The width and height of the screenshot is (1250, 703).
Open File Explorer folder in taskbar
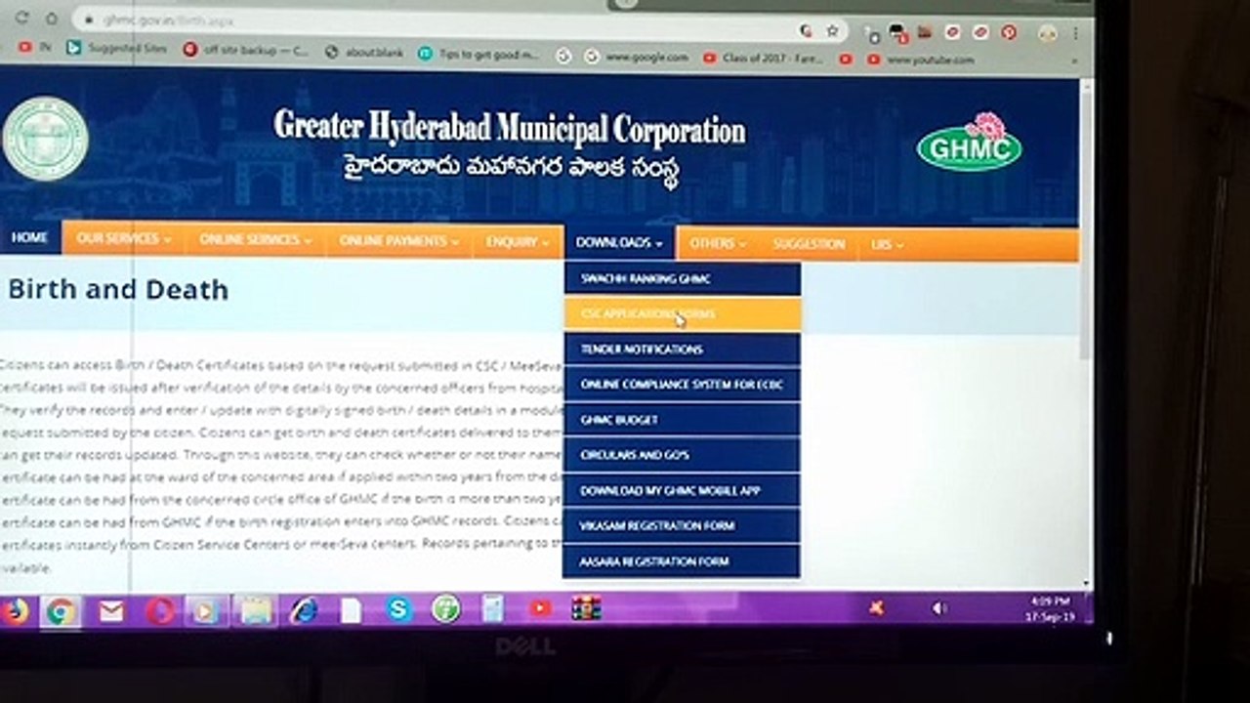(256, 611)
